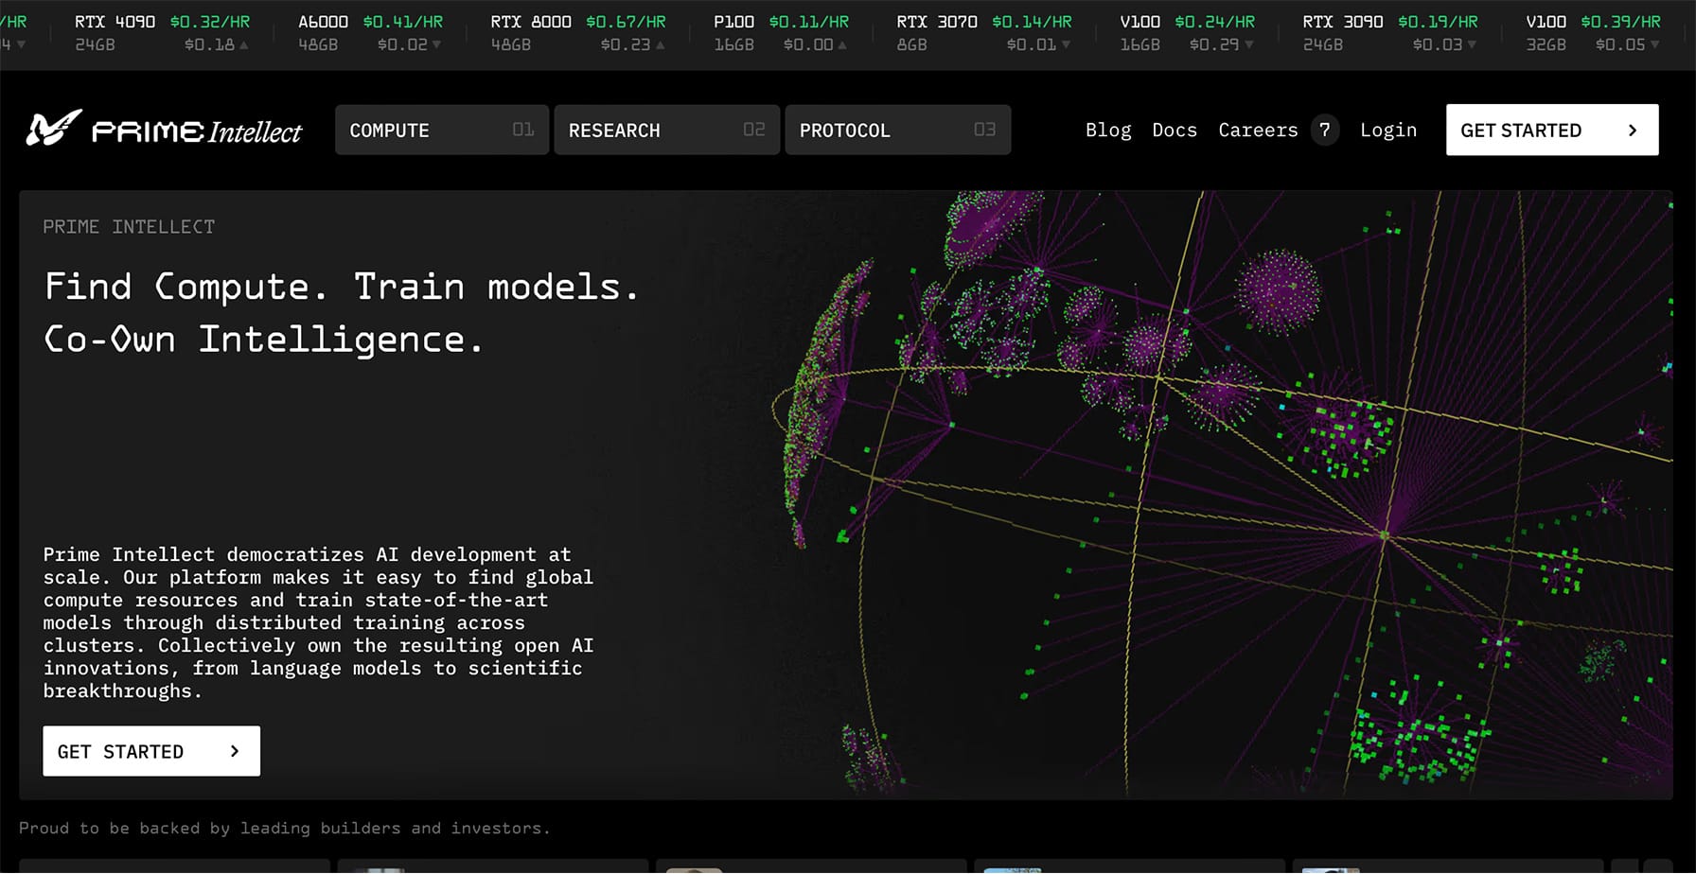Click the 'Co-Own Intelligence.' headline line
This screenshot has height=874, width=1696.
[x=264, y=339]
